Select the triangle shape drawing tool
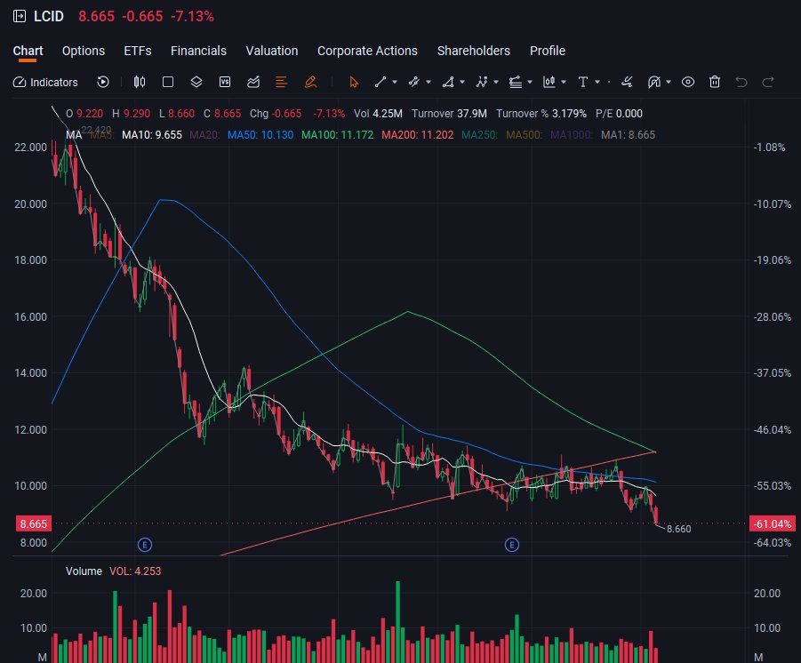 tap(448, 82)
